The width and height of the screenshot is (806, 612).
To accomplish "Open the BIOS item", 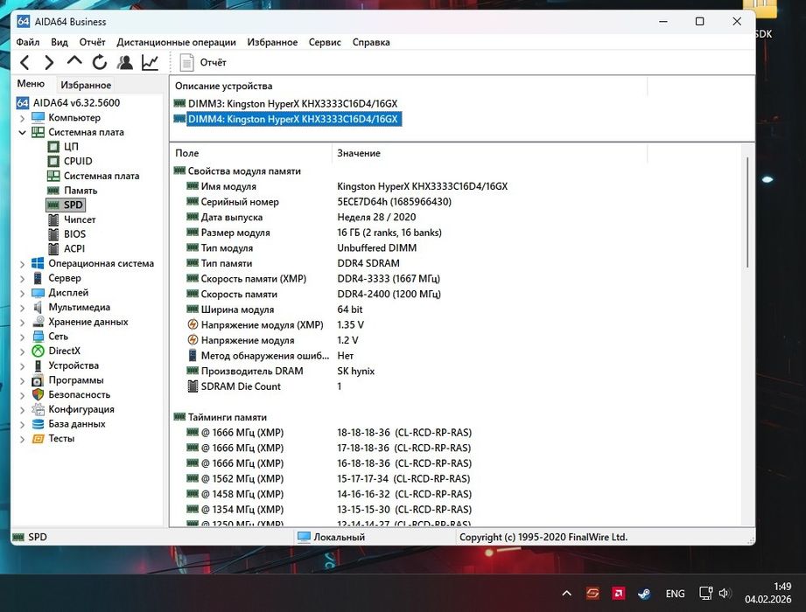I will click(x=74, y=234).
